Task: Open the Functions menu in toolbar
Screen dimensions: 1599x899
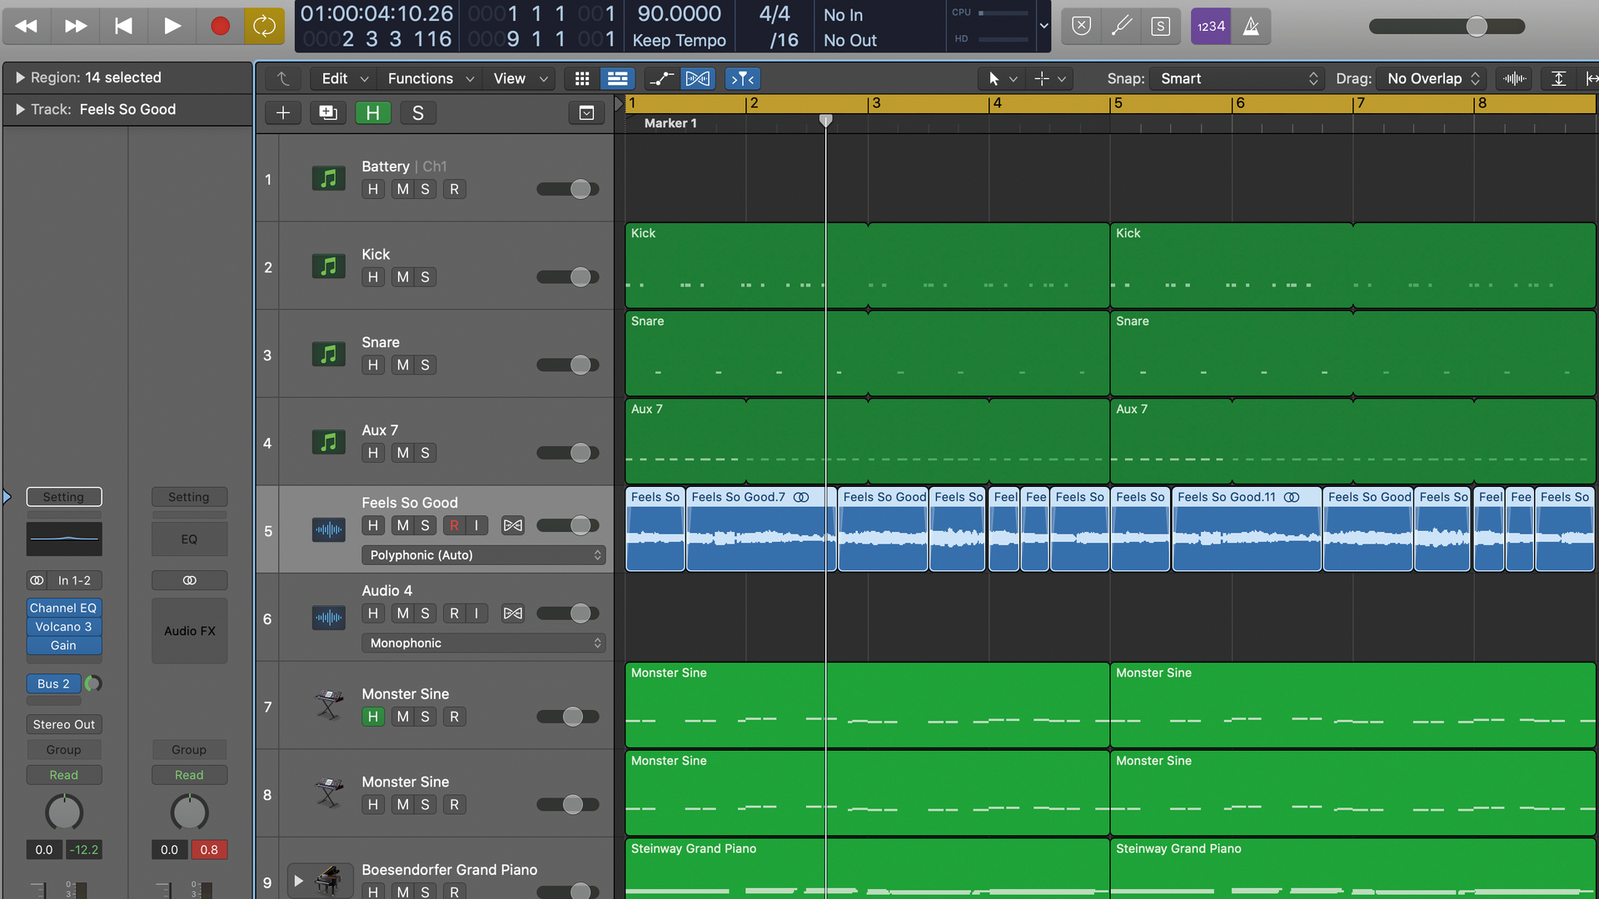Action: click(430, 78)
